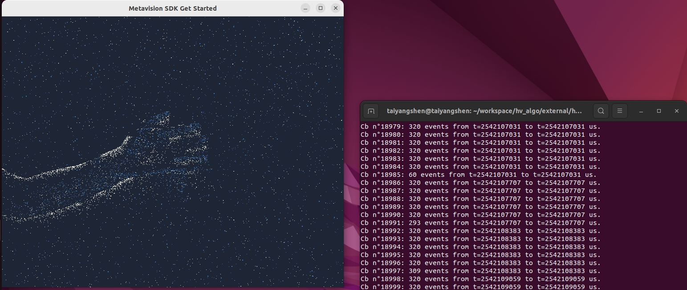
Task: Click the 309 events line Cb n°18997
Action: point(480,271)
